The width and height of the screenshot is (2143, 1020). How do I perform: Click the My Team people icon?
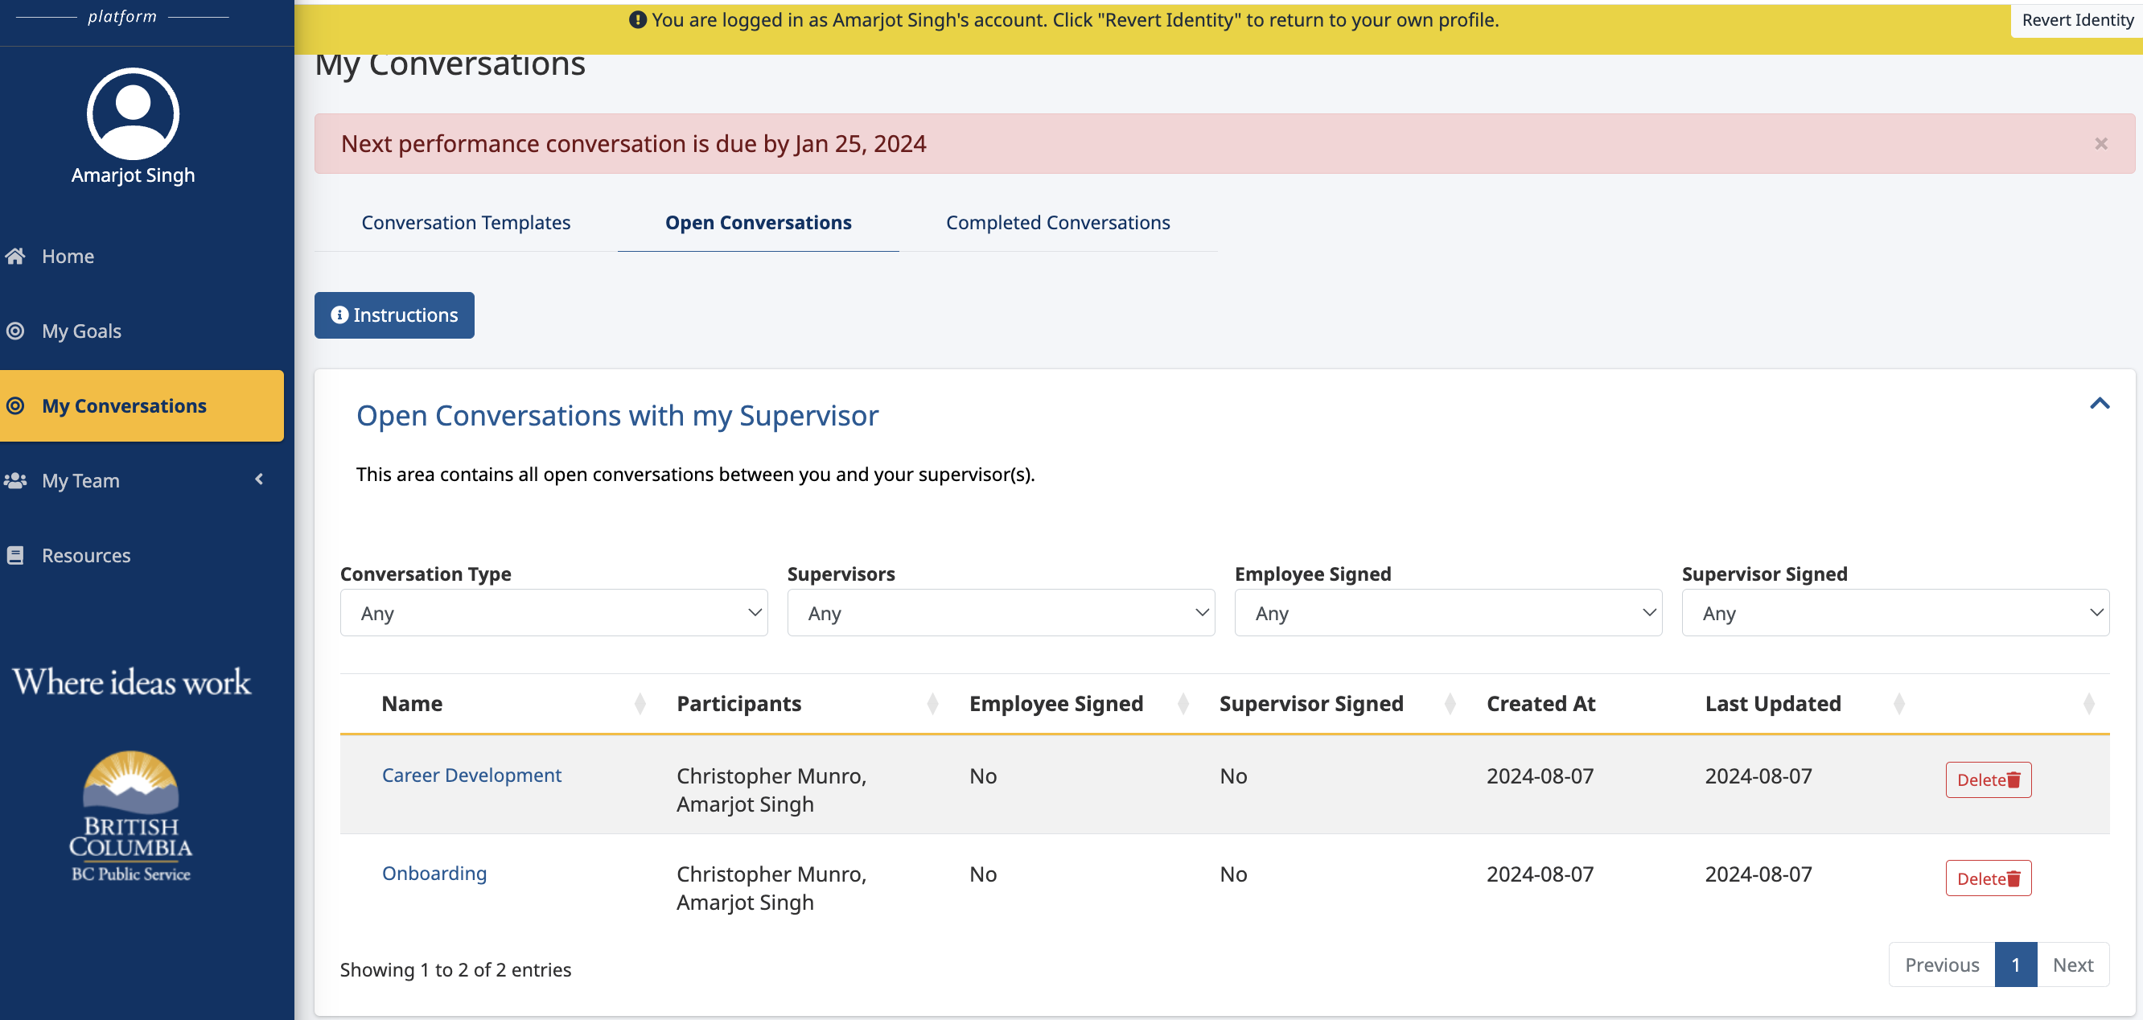[x=15, y=481]
